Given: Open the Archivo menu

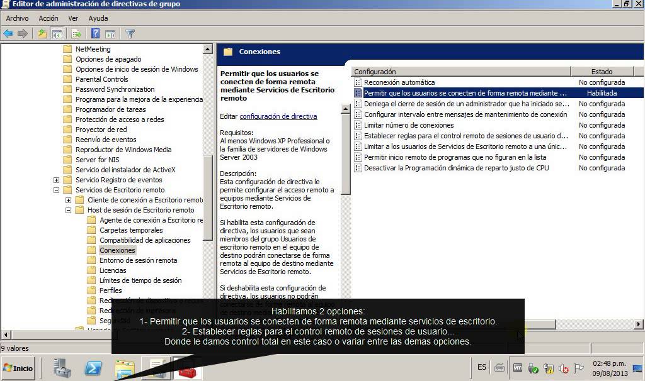Looking at the screenshot, I should coord(17,18).
